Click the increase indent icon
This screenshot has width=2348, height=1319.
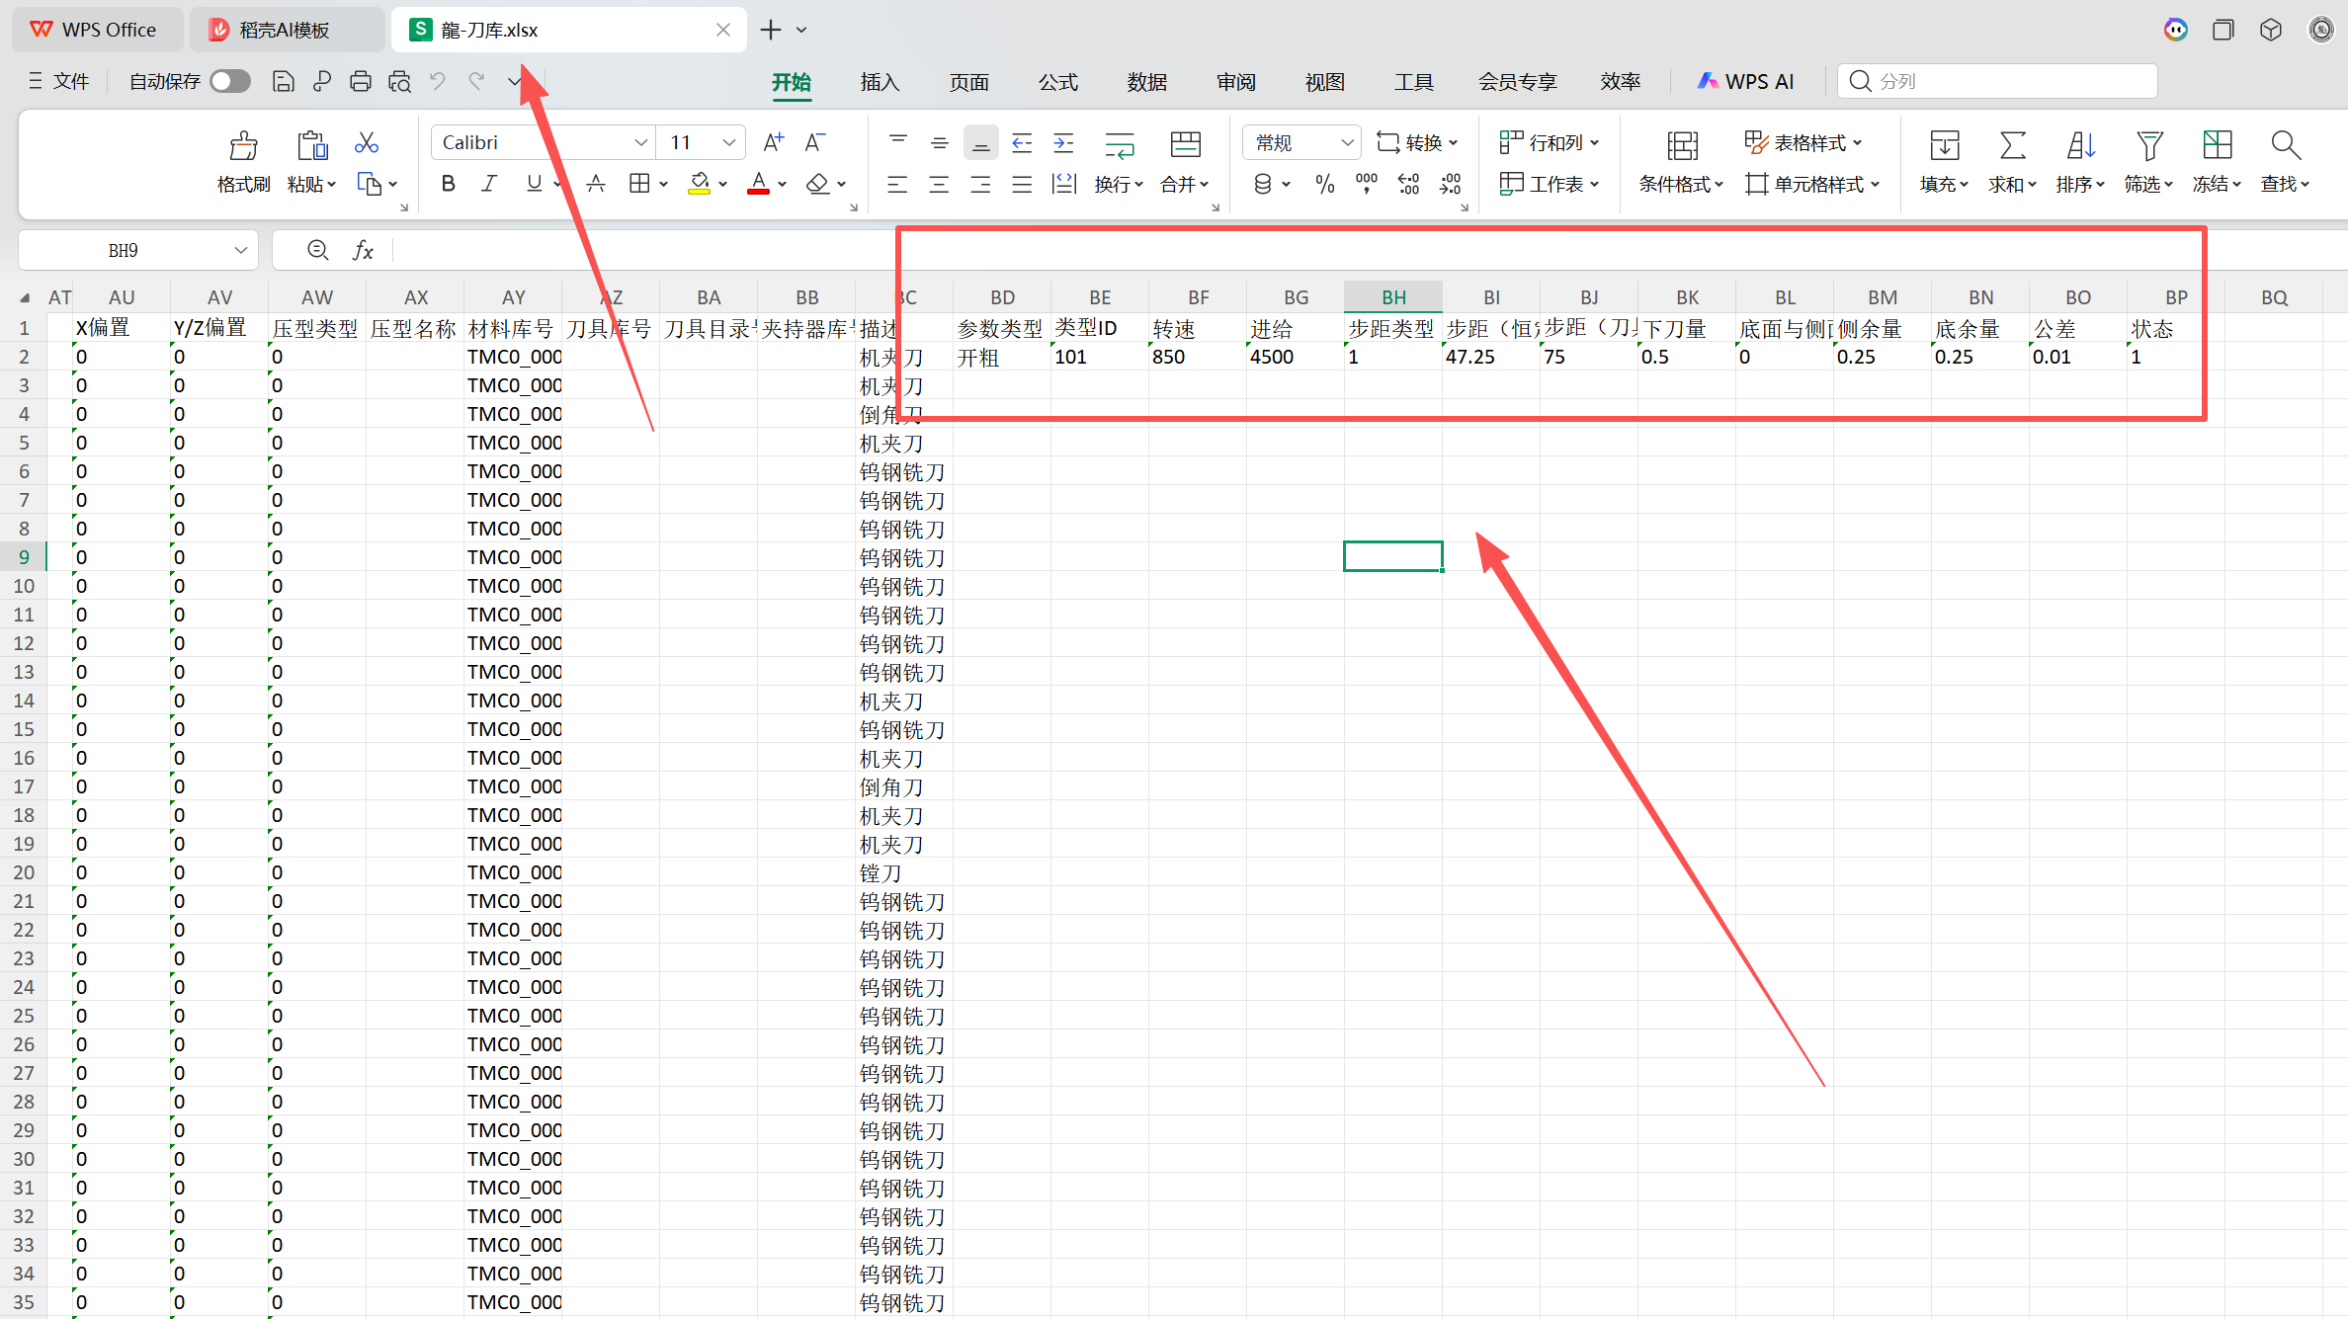(x=1063, y=142)
